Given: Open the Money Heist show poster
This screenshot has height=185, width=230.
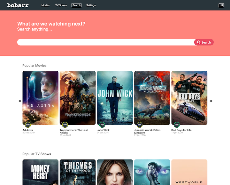Looking at the screenshot, I should click(41, 172).
